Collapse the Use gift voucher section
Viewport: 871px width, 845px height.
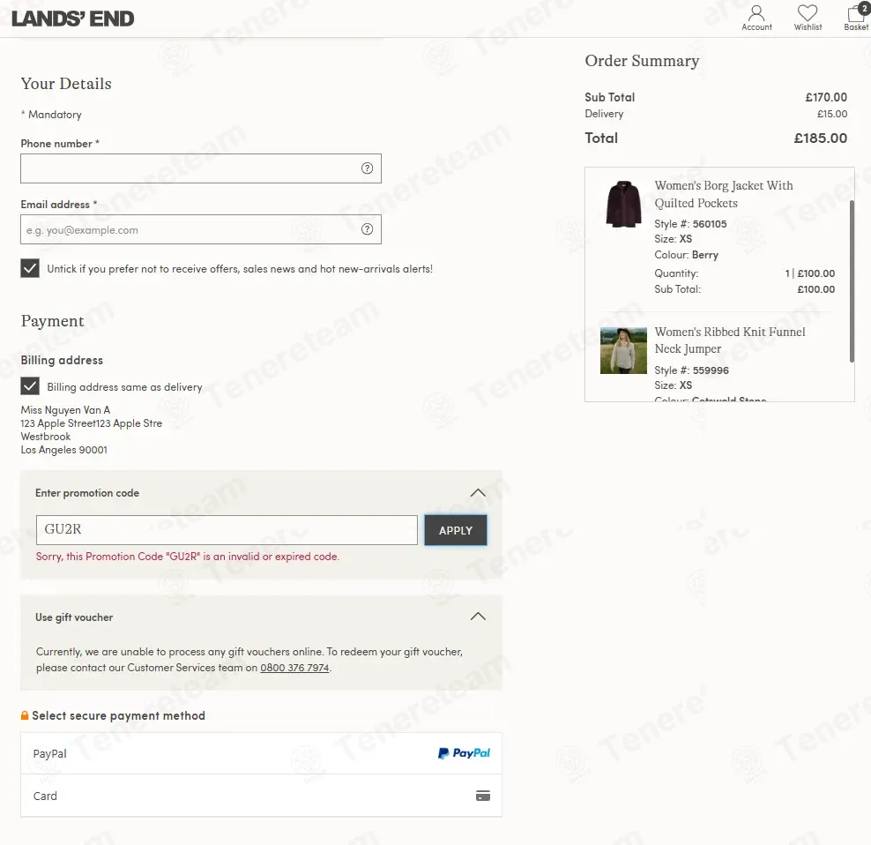pyautogui.click(x=478, y=617)
